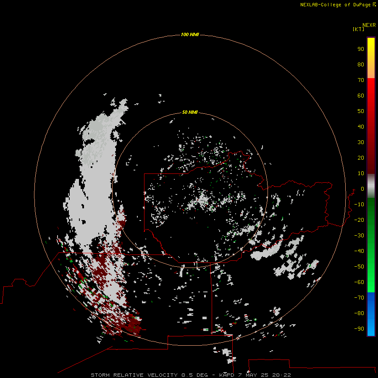The image size is (378, 378).
Task: Click the 30 value on velocity scale
Action: [x=361, y=142]
